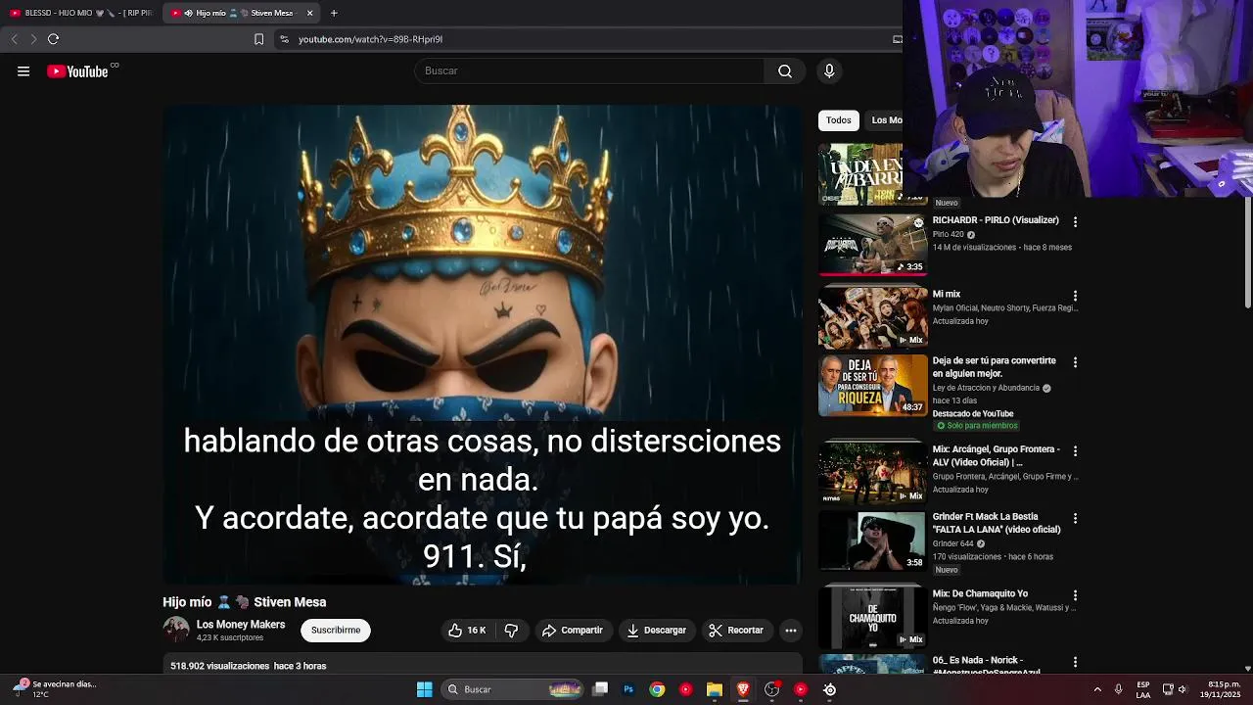1253x705 pixels.
Task: Open Windows Start menu
Action: coord(424,689)
